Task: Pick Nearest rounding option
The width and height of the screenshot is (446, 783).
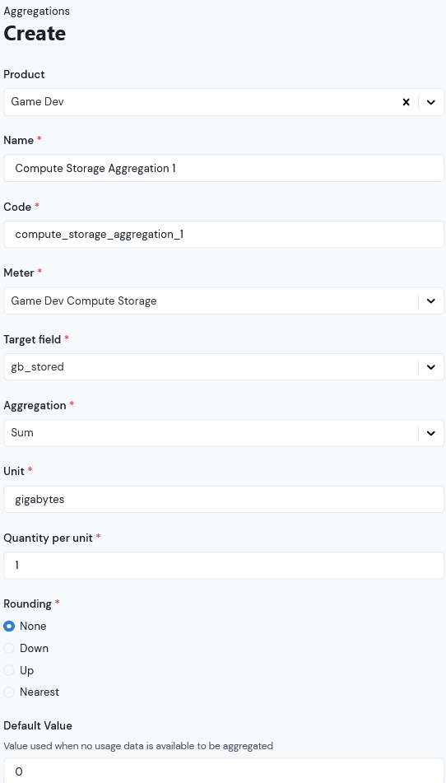Action: point(9,692)
